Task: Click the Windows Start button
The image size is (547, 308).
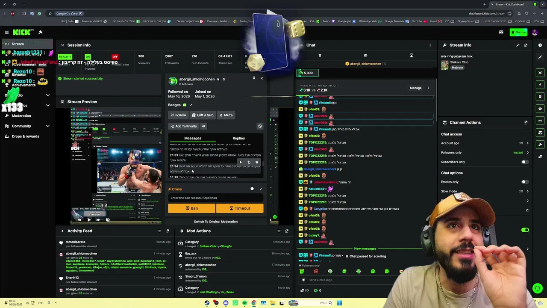Action: click(x=339, y=303)
